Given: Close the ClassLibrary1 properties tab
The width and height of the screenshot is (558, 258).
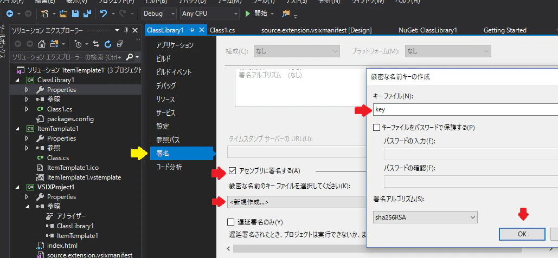Looking at the screenshot, I should click(201, 30).
